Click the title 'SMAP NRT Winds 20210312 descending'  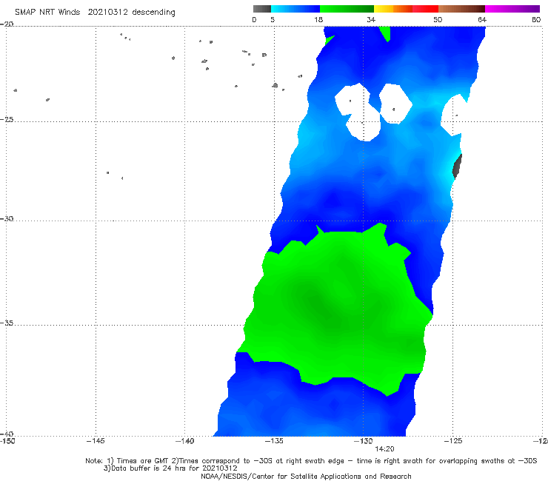95,13
